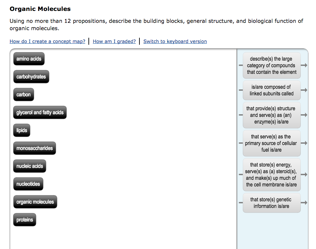Viewport: 316px width, 249px height.
Task: Switch to keyboard version
Action: coord(175,41)
